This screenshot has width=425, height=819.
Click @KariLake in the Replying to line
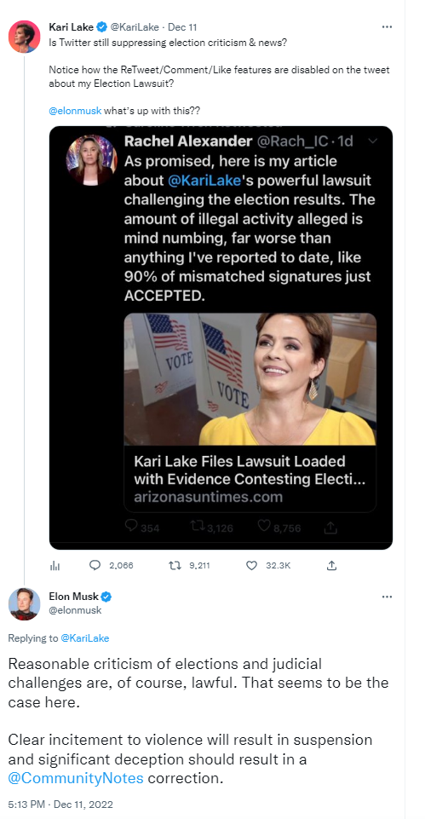[x=85, y=637]
